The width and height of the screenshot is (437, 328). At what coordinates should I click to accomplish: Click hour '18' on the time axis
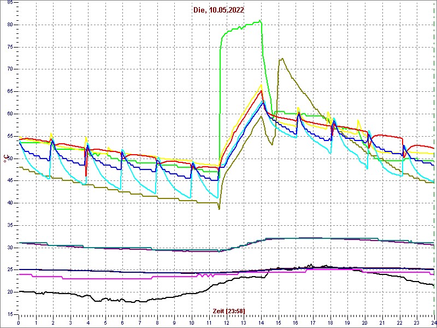coord(330,323)
